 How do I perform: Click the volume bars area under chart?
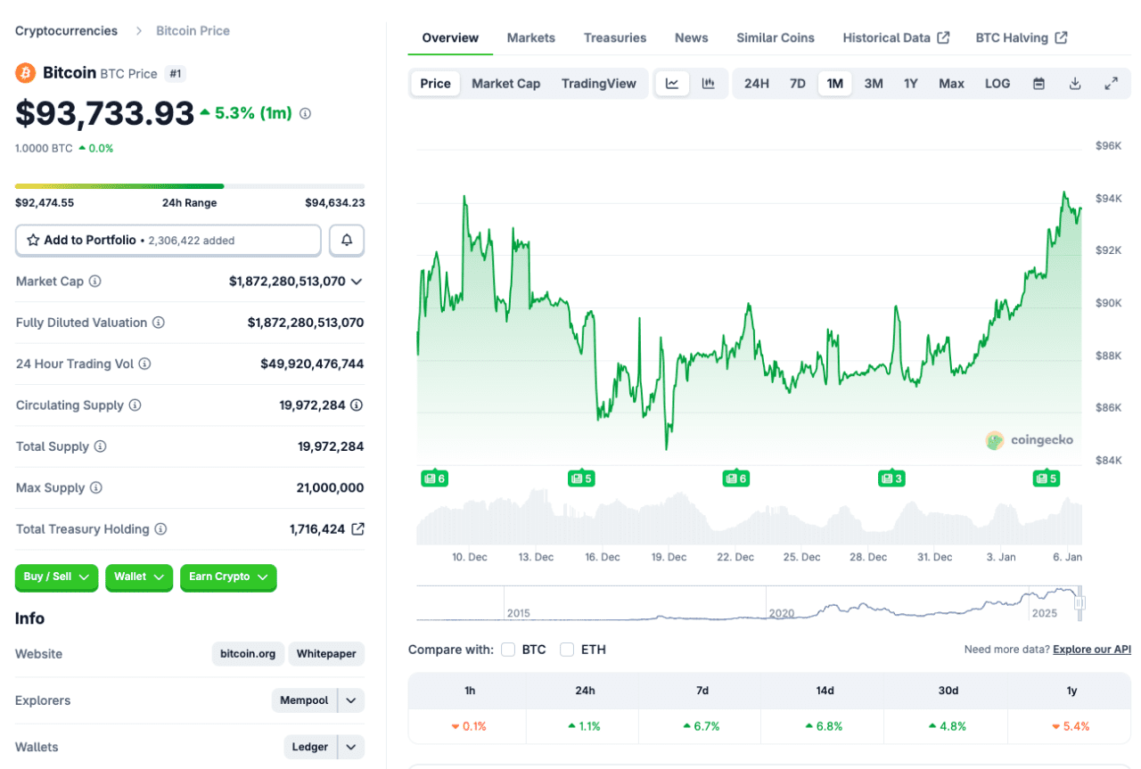pyautogui.click(x=749, y=516)
